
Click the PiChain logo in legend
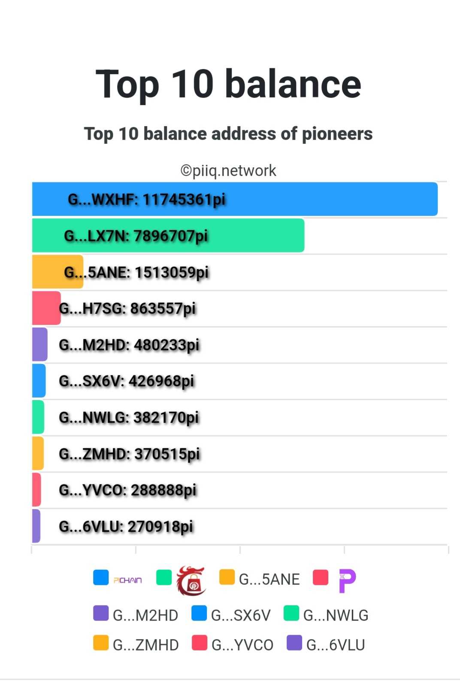[127, 580]
